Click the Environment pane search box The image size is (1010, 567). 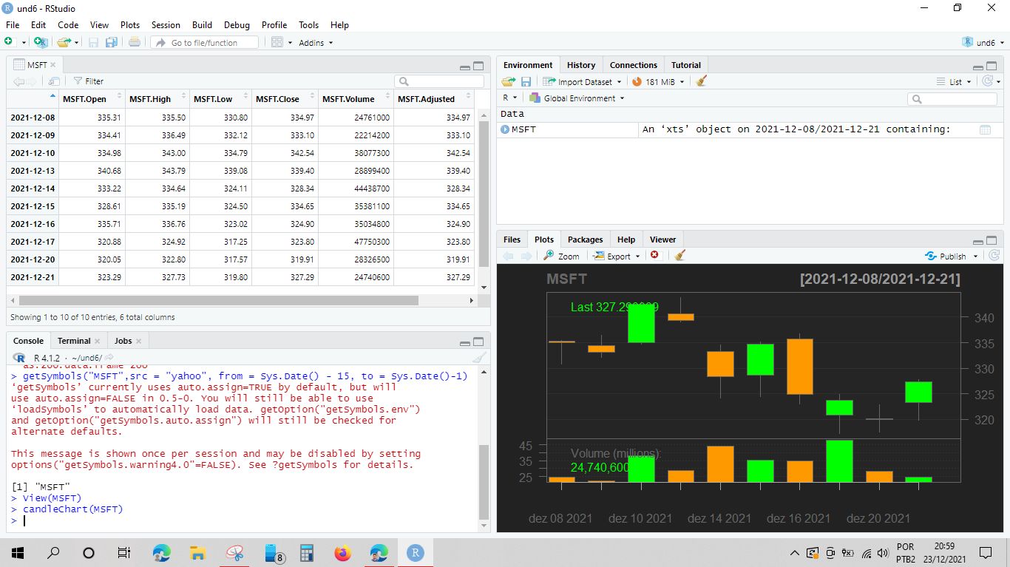952,98
